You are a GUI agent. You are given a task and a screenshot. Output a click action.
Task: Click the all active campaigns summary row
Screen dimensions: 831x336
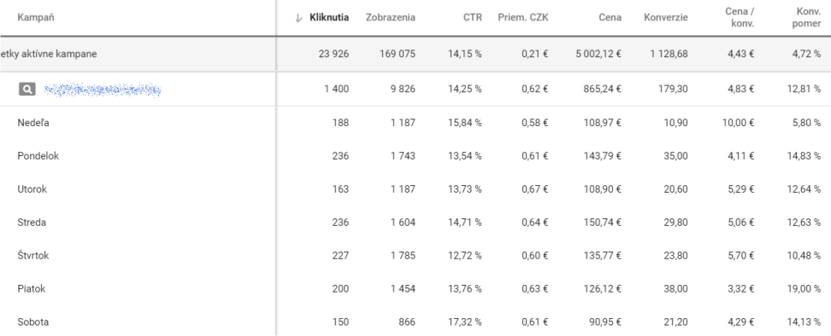click(x=415, y=54)
